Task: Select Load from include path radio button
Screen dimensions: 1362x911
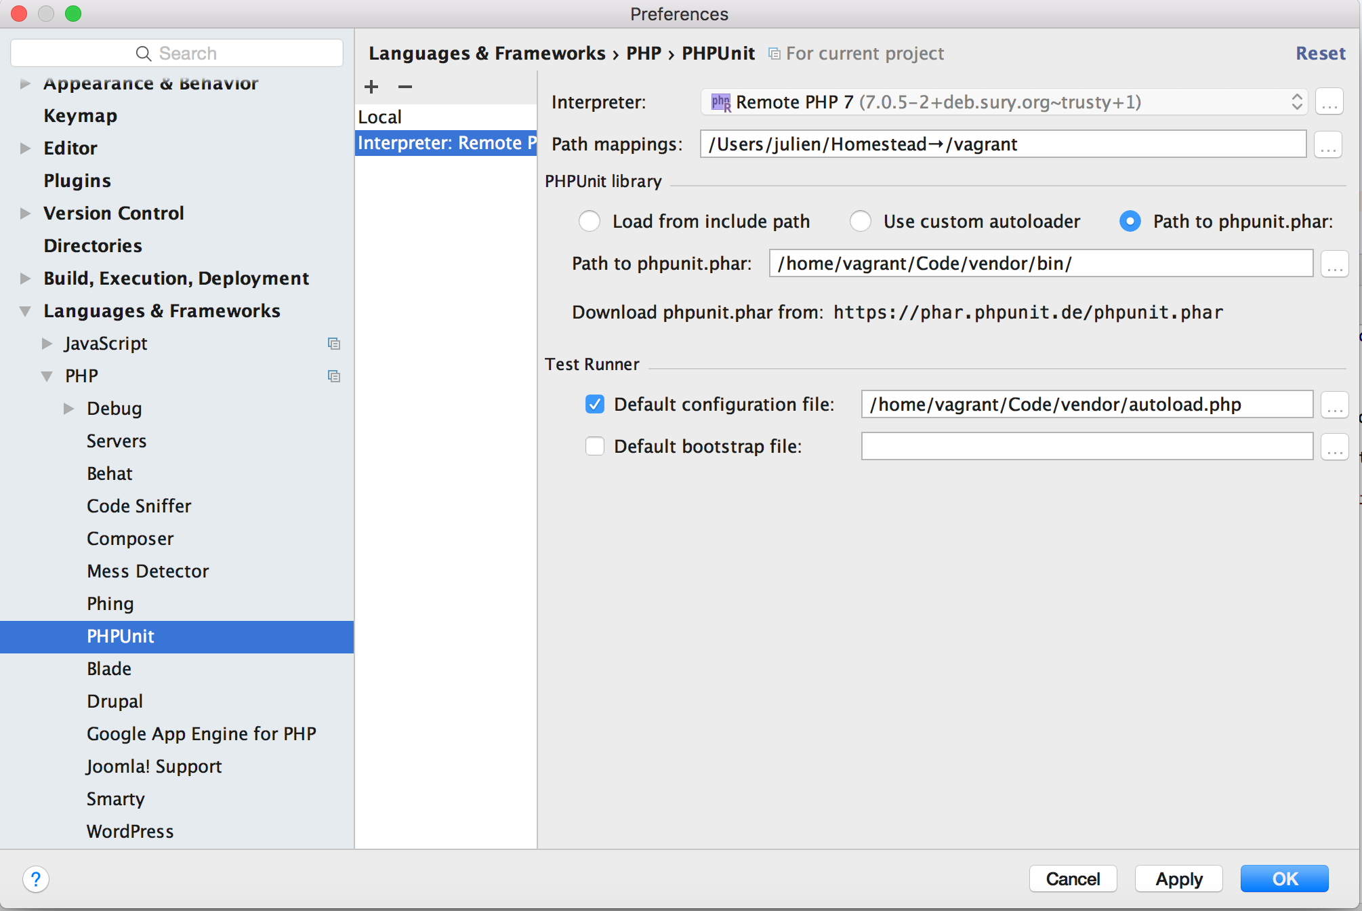Action: click(x=590, y=222)
